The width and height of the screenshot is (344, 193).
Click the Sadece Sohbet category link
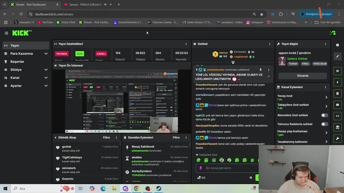click(297, 59)
